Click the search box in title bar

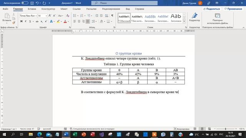coord(125,3)
